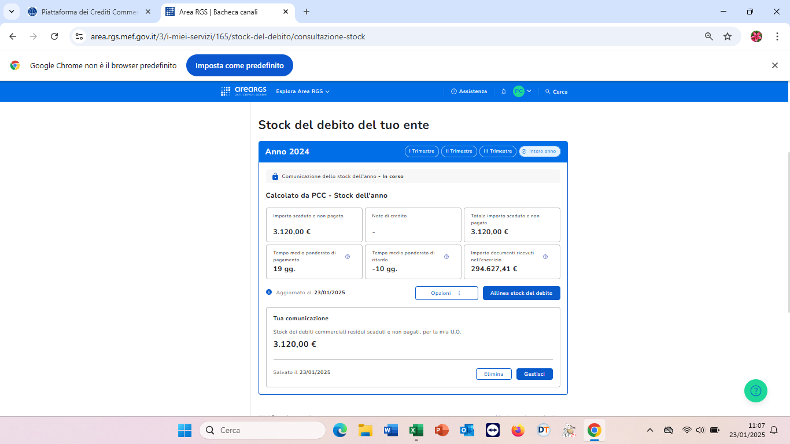This screenshot has height=444, width=790.
Task: Click info icon beside Tempo medio ponderato di ritardo
Action: pos(446,257)
